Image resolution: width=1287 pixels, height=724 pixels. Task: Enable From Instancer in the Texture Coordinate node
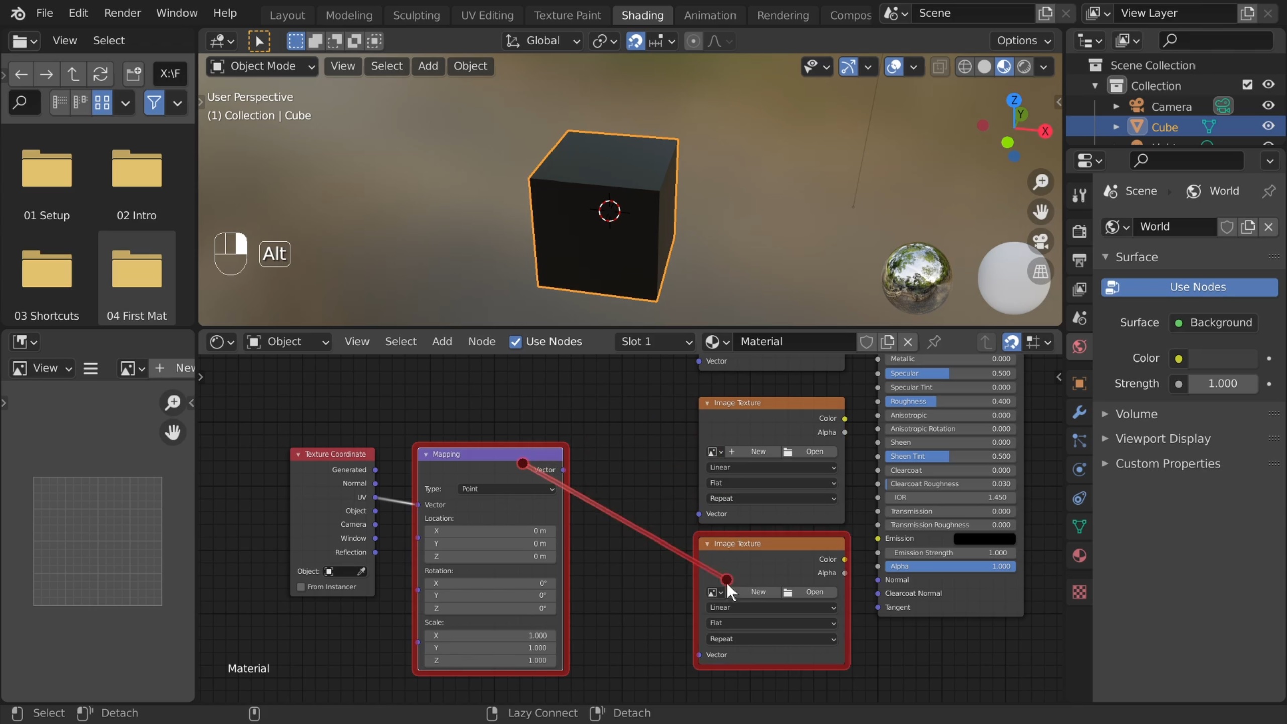(301, 587)
